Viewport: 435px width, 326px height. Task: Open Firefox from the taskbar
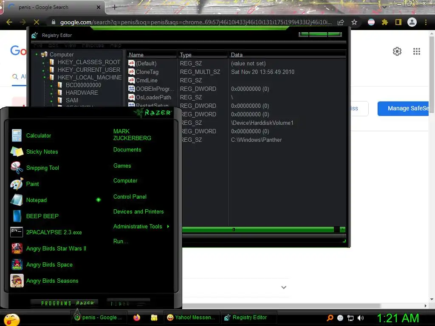point(137,318)
